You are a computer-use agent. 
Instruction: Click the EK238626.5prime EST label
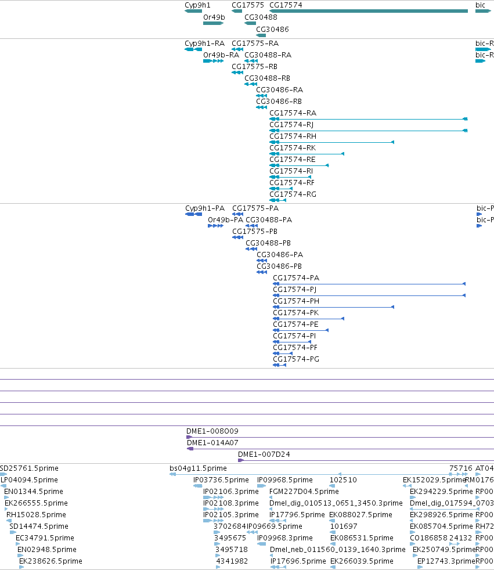click(51, 561)
